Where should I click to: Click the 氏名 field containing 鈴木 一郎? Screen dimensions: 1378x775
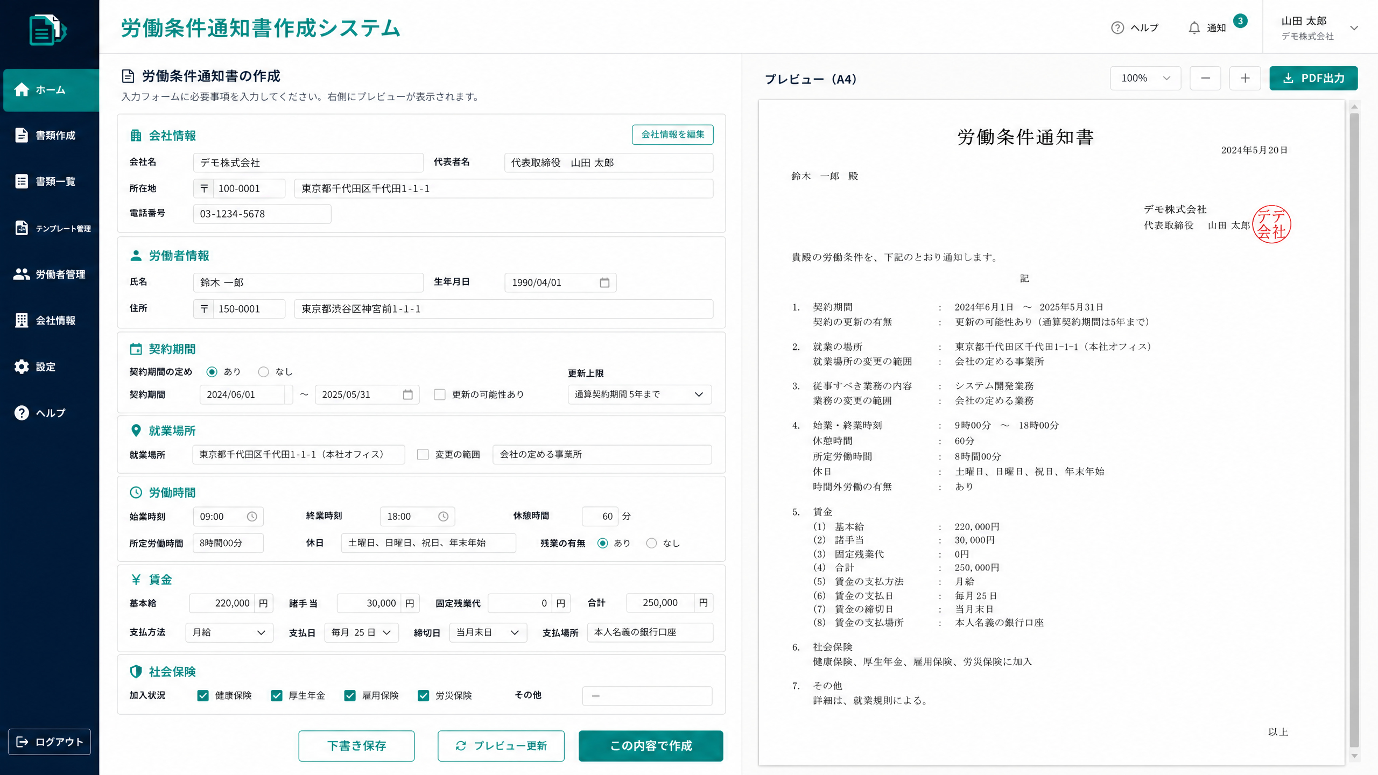(x=308, y=283)
